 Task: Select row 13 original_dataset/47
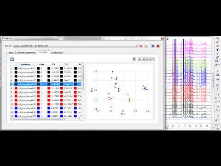pyautogui.click(x=46, y=116)
